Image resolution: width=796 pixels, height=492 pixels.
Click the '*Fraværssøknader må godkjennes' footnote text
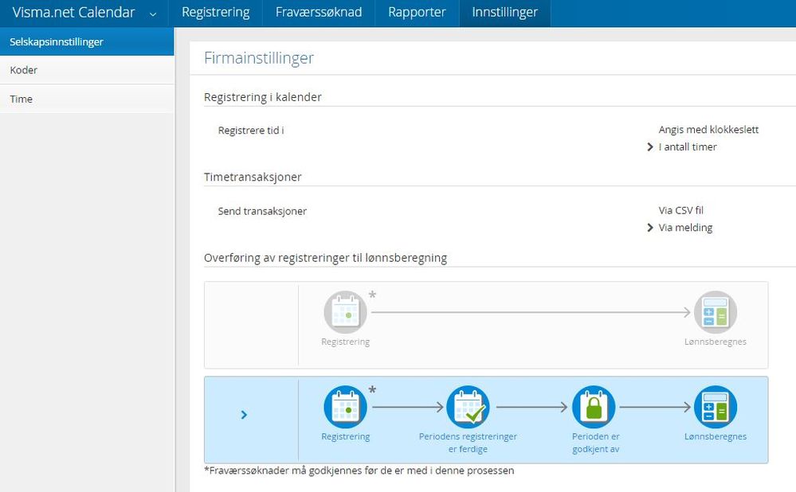pos(359,471)
